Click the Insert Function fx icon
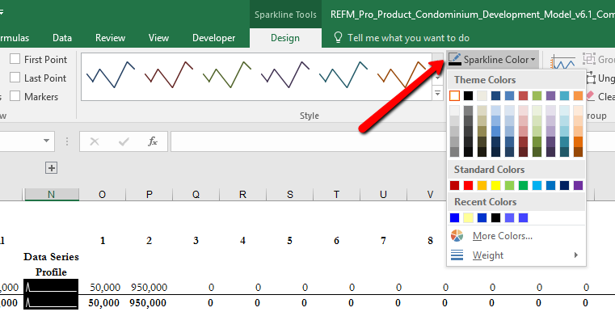 pos(153,141)
